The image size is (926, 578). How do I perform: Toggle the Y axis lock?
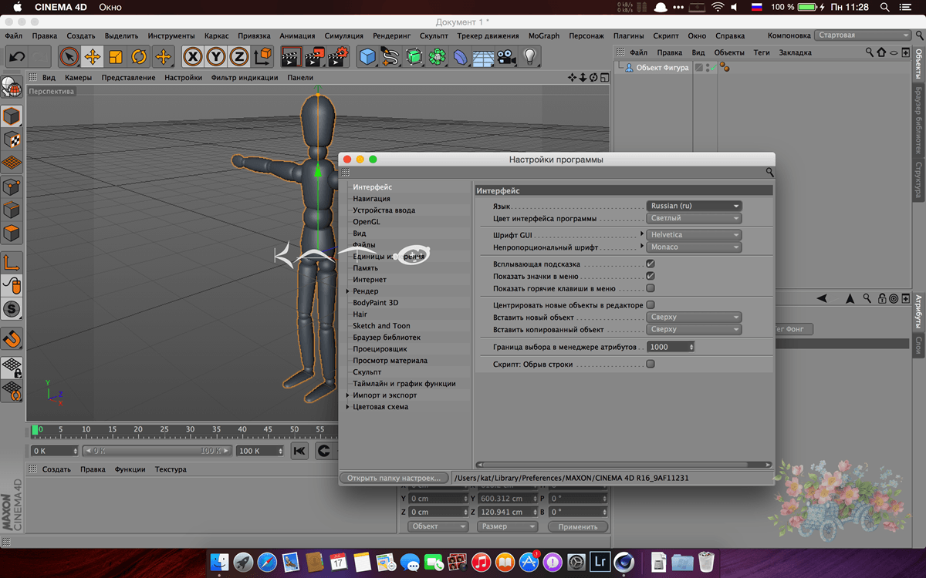click(x=216, y=57)
